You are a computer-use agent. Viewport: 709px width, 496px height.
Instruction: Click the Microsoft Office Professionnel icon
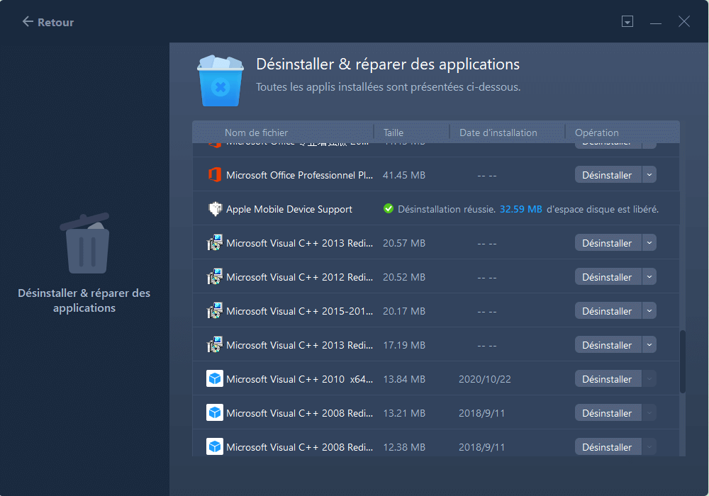click(x=214, y=175)
